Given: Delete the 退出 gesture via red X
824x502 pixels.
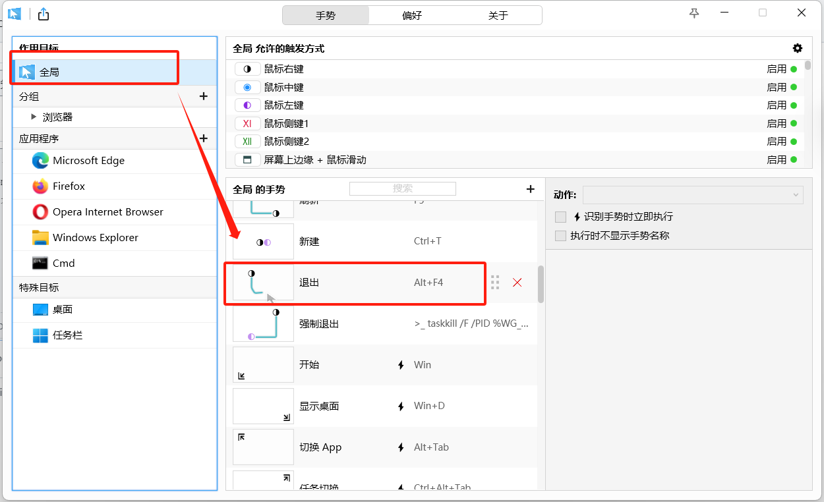Looking at the screenshot, I should point(517,282).
